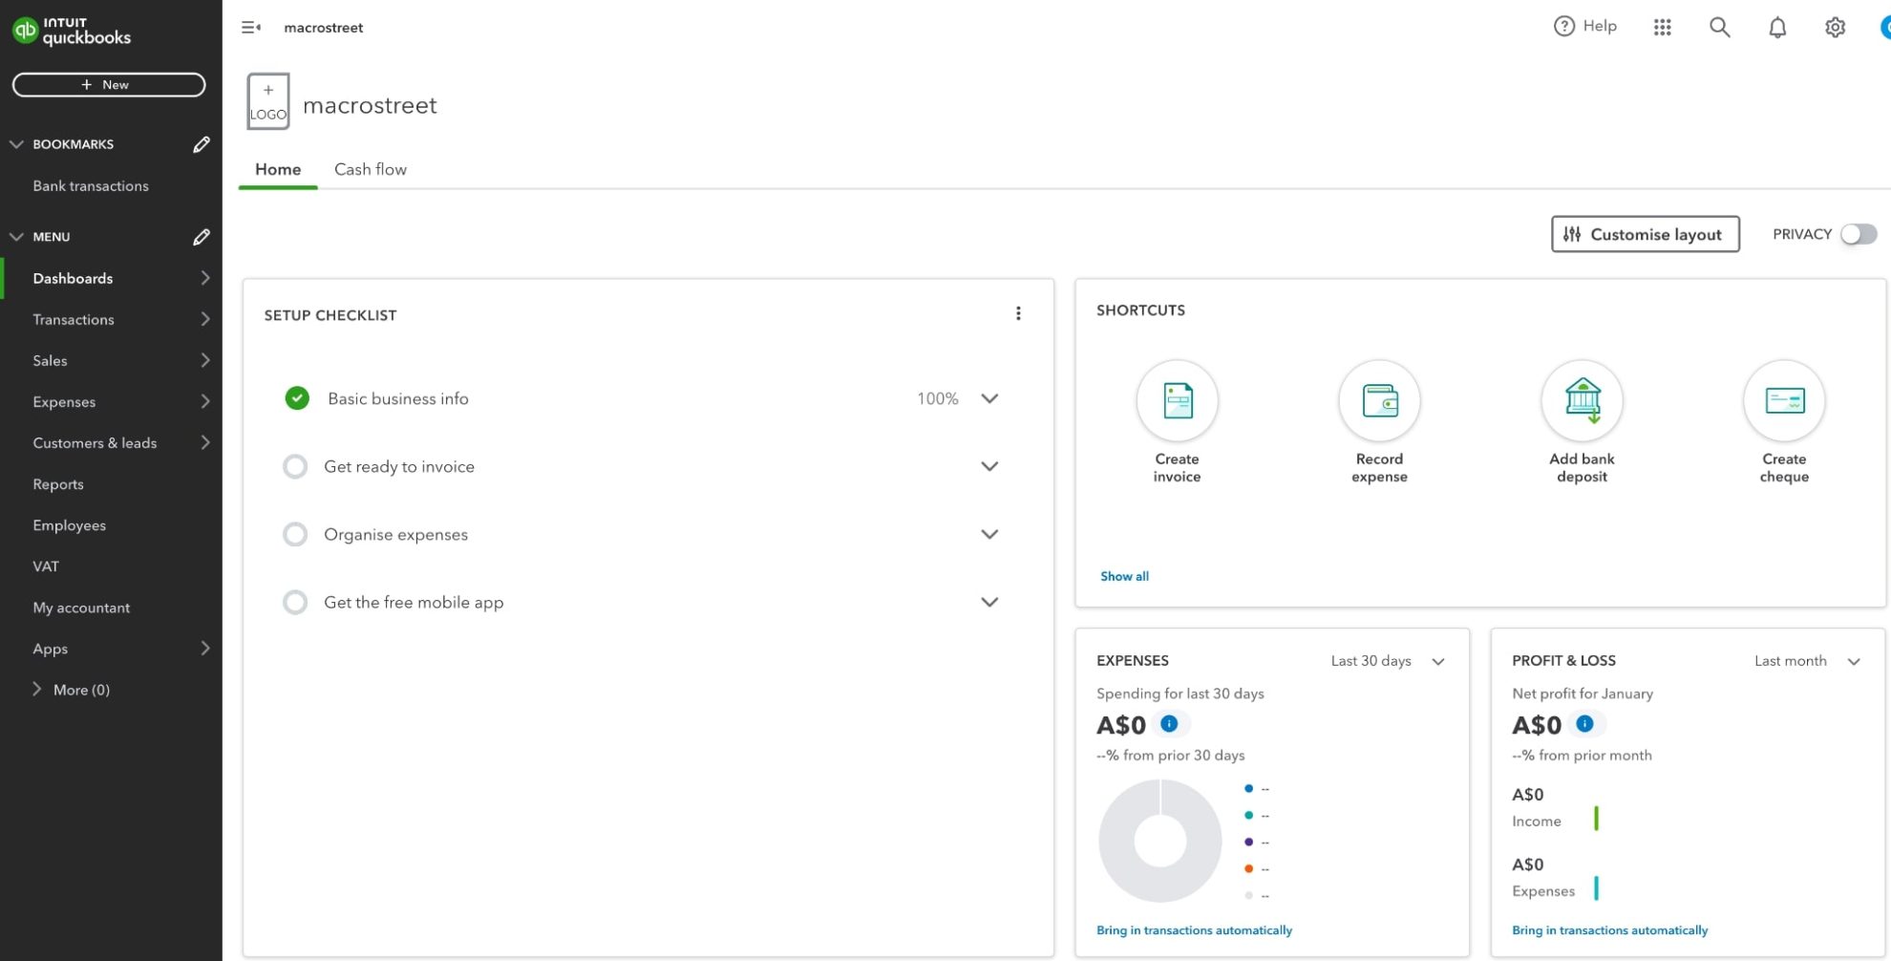Open the notifications bell
Image resolution: width=1891 pixels, height=961 pixels.
tap(1777, 28)
